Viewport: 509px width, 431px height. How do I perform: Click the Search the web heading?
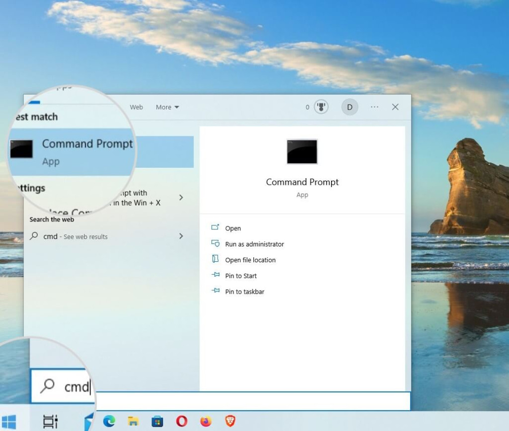[52, 219]
